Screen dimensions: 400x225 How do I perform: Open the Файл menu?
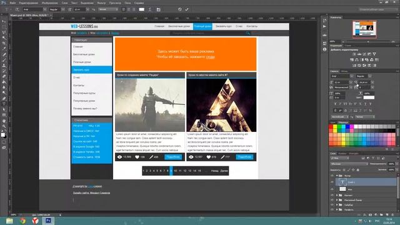pos(12,3)
